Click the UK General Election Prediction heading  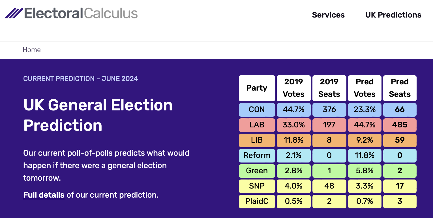pyautogui.click(x=98, y=115)
